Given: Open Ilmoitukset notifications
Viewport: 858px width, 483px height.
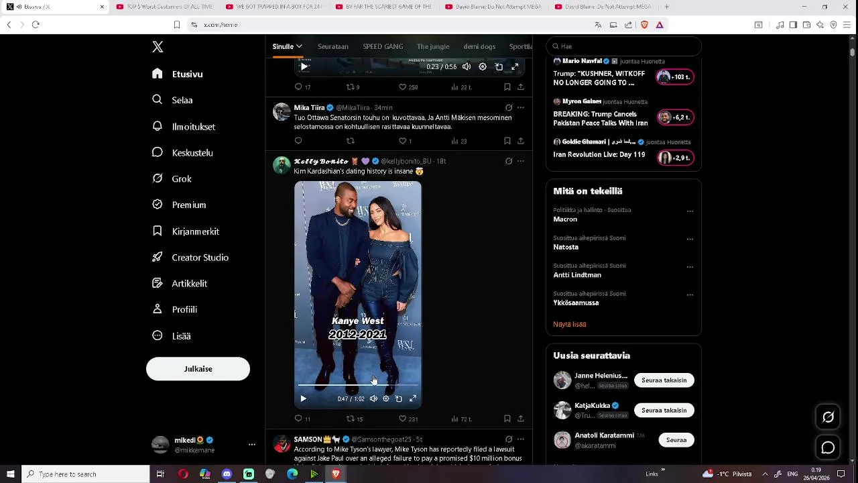Looking at the screenshot, I should [184, 126].
